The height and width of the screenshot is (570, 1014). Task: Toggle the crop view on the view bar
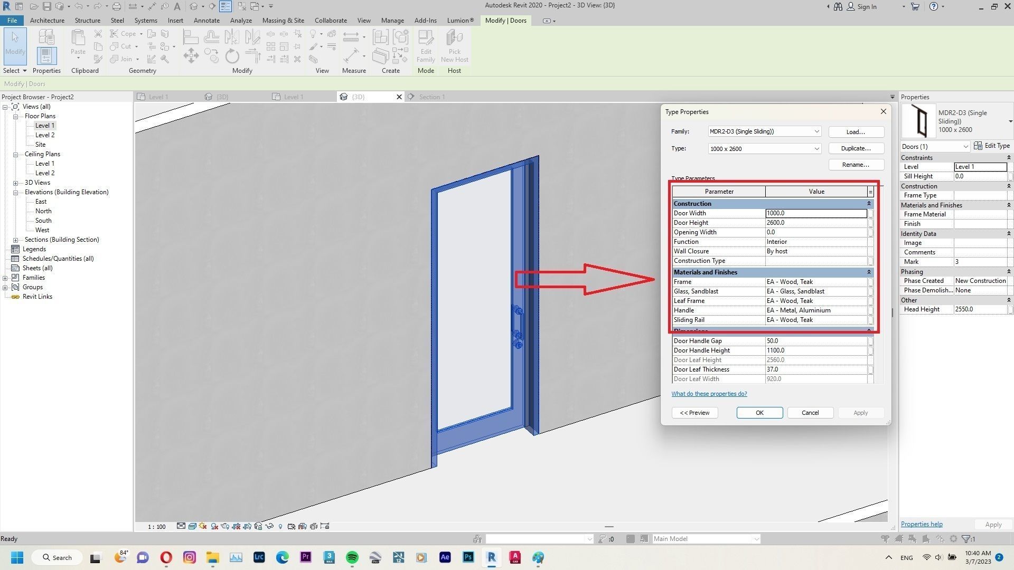(237, 526)
